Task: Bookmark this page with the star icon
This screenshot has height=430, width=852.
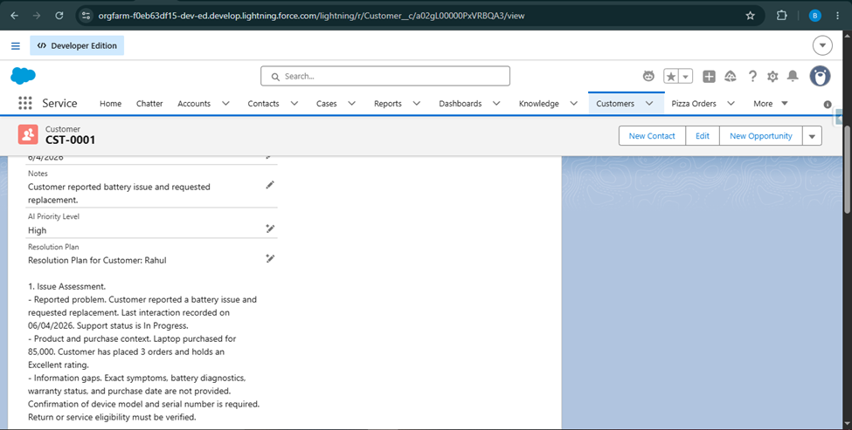Action: pyautogui.click(x=751, y=16)
